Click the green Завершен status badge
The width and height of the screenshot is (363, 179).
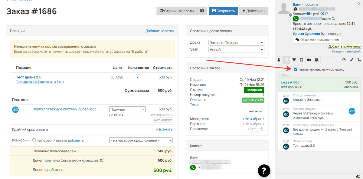coord(254,90)
